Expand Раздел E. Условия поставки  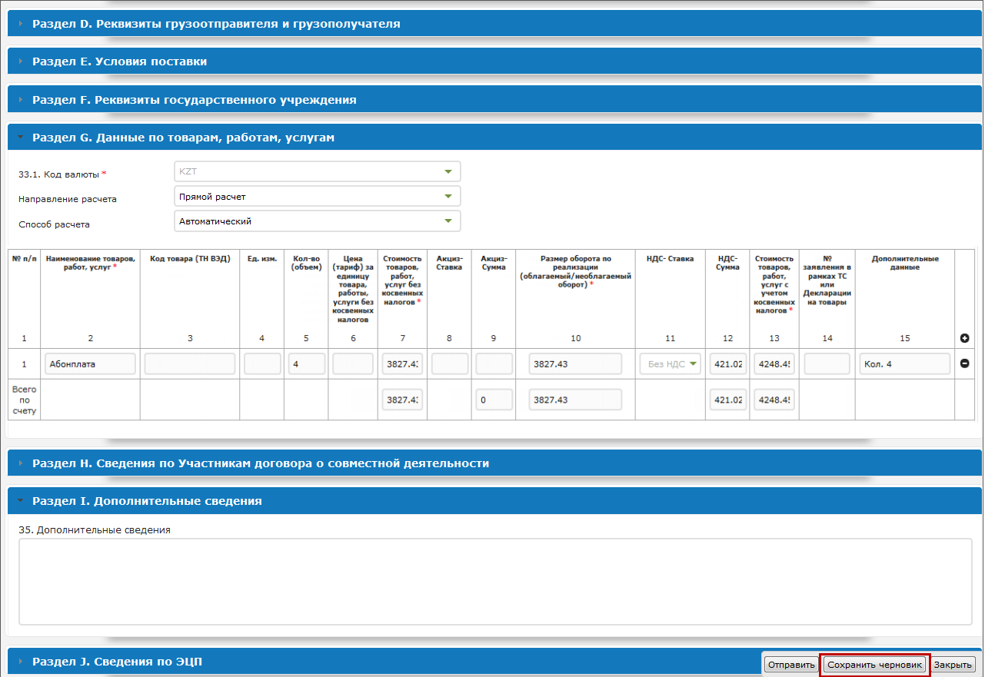494,61
